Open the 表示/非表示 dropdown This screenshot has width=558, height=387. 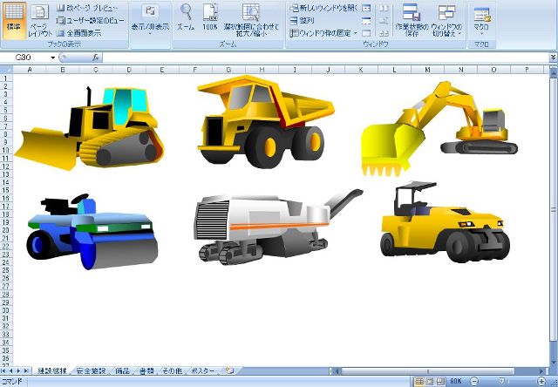[x=150, y=21]
